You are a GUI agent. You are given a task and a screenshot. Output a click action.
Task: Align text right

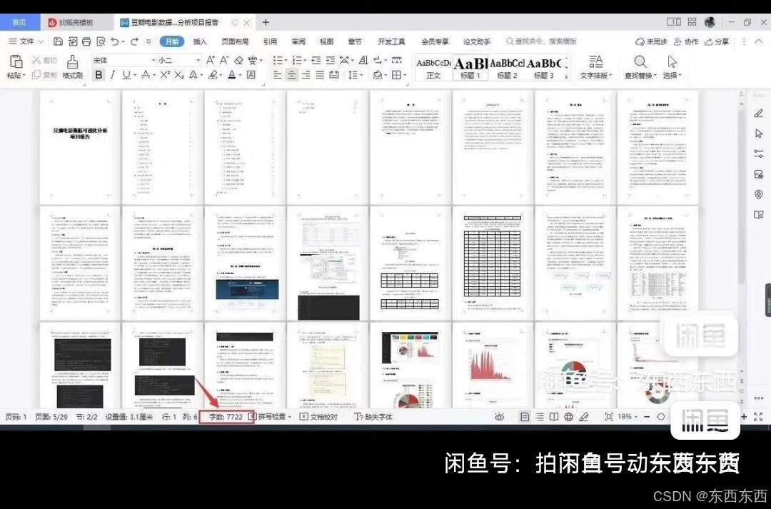coord(306,75)
